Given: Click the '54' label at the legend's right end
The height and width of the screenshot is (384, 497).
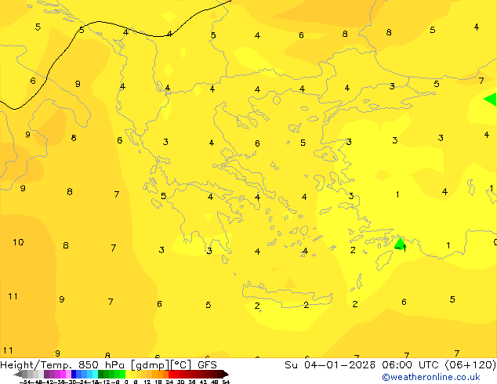Looking at the screenshot, I should [x=226, y=382].
